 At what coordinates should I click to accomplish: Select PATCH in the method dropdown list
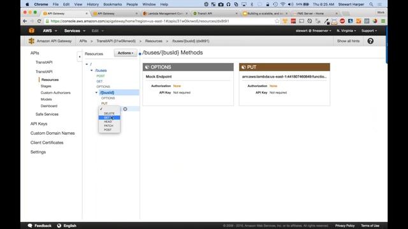click(109, 126)
